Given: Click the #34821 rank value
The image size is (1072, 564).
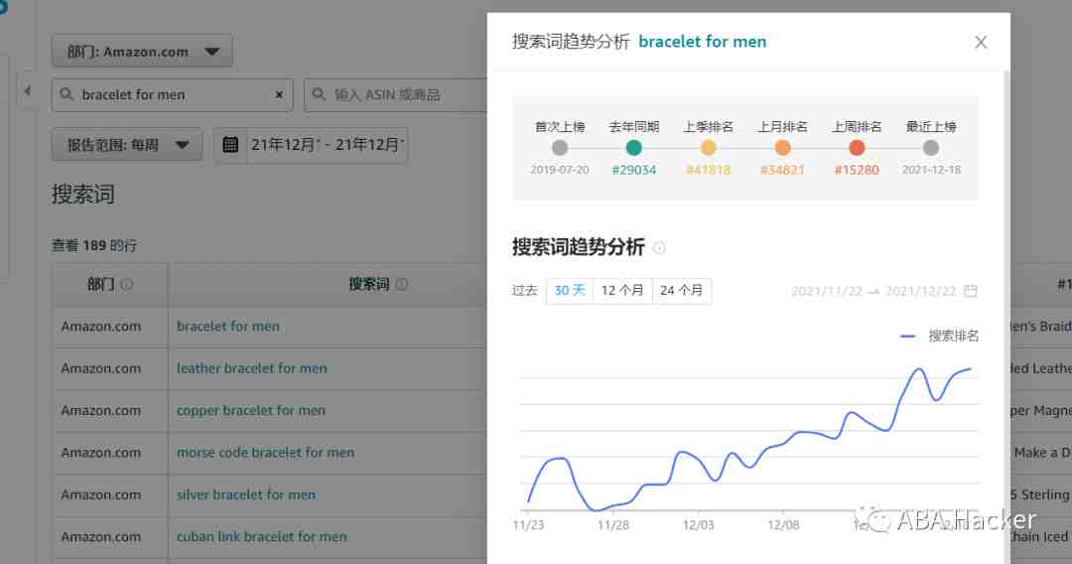Looking at the screenshot, I should point(783,170).
